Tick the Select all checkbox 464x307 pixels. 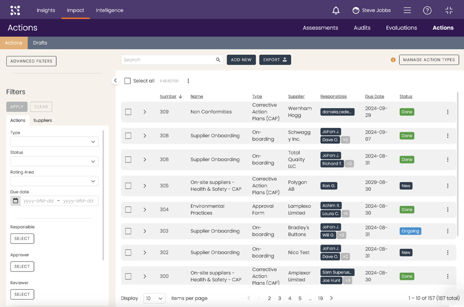tap(127, 81)
